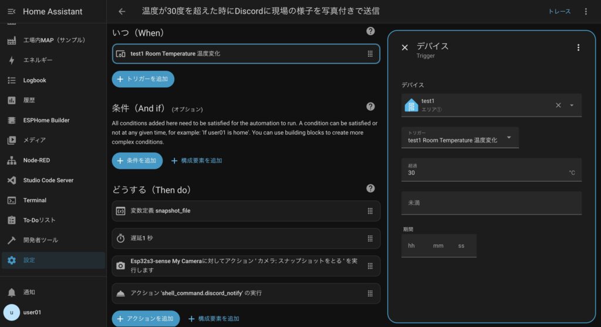Clear the selected test1 device
The width and height of the screenshot is (601, 327).
pos(559,105)
